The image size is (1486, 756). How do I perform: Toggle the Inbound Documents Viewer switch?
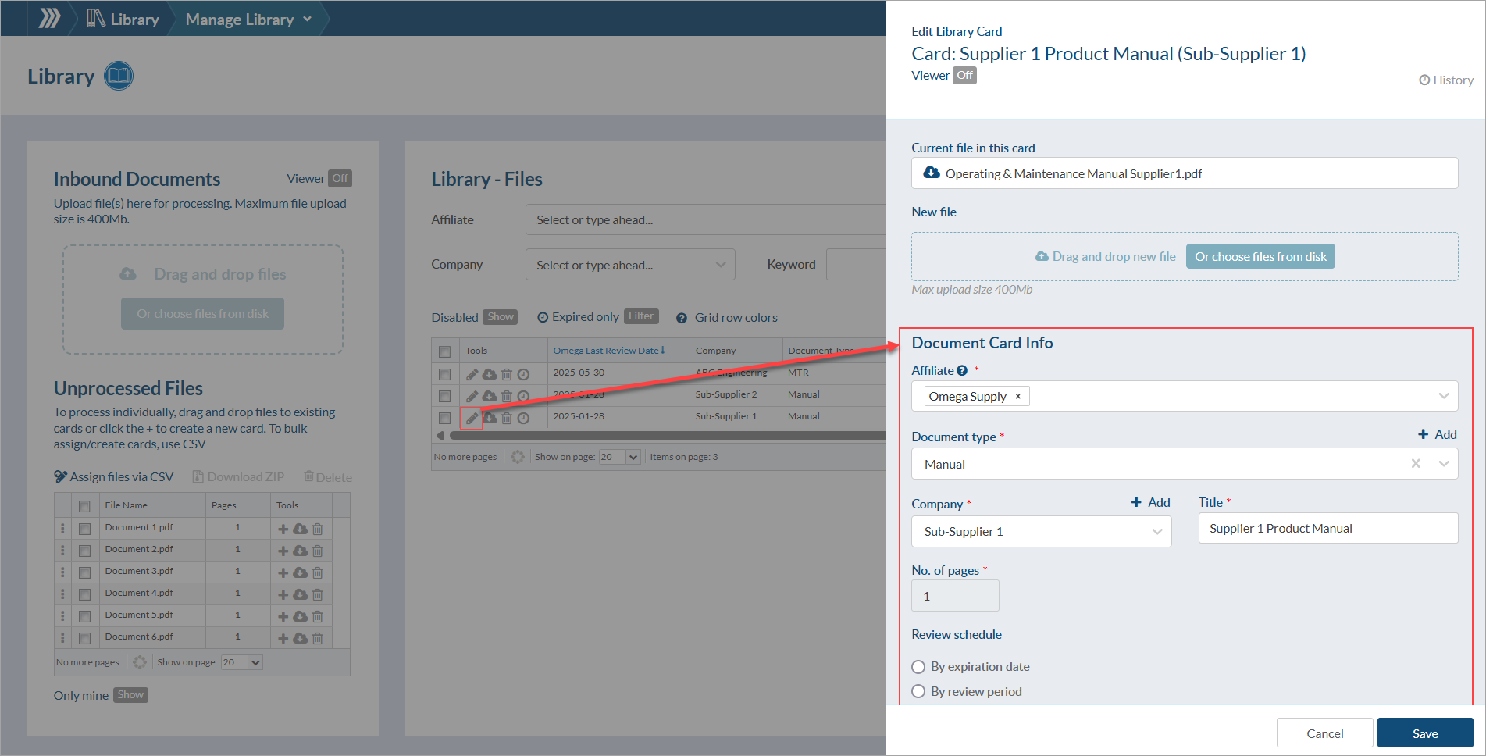pos(340,179)
